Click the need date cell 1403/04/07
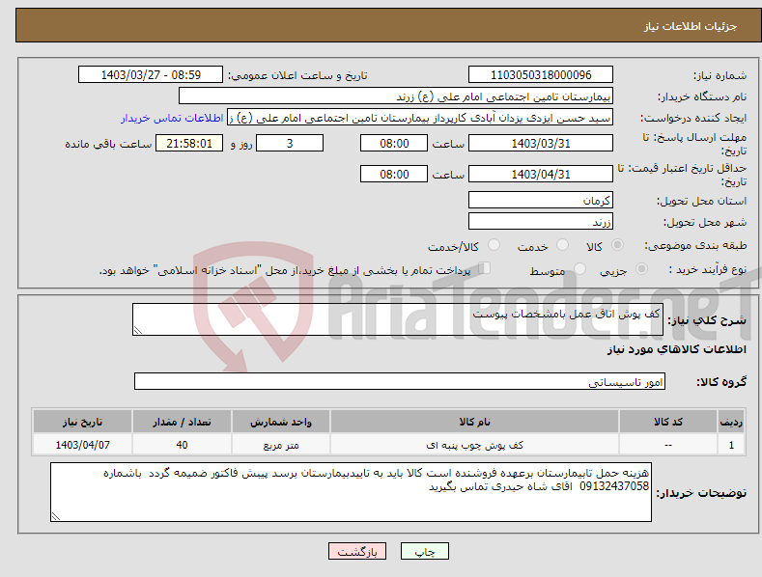This screenshot has height=577, width=762. [x=83, y=445]
